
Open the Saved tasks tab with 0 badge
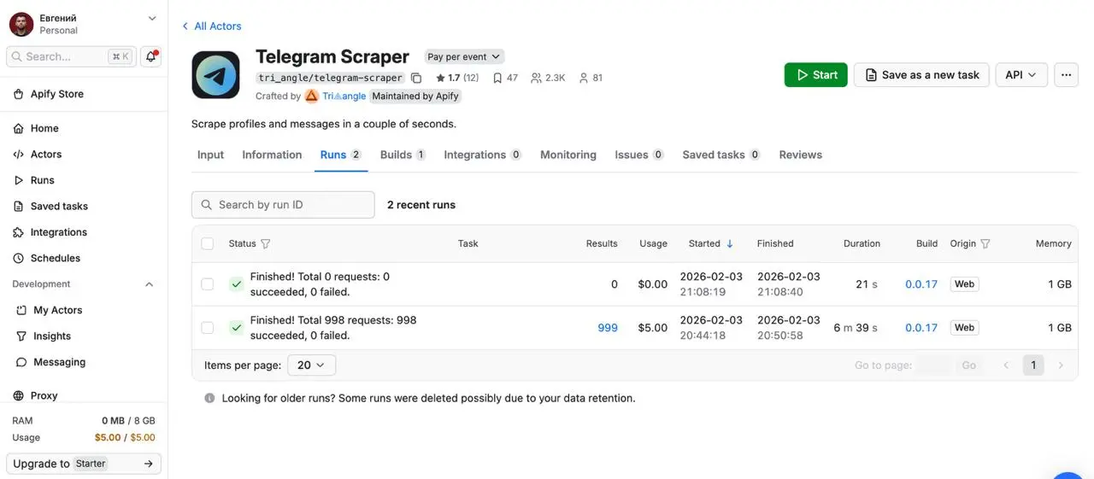pos(721,155)
